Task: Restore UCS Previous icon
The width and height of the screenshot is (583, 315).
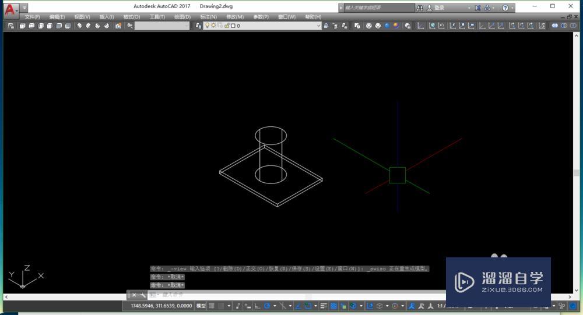Action: click(441, 26)
